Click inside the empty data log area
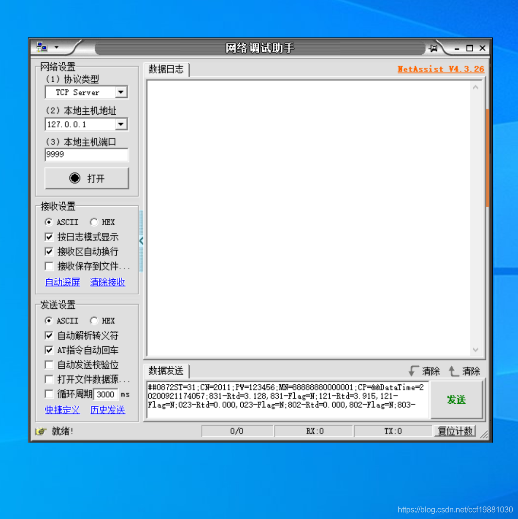This screenshot has height=519, width=518. (308, 218)
